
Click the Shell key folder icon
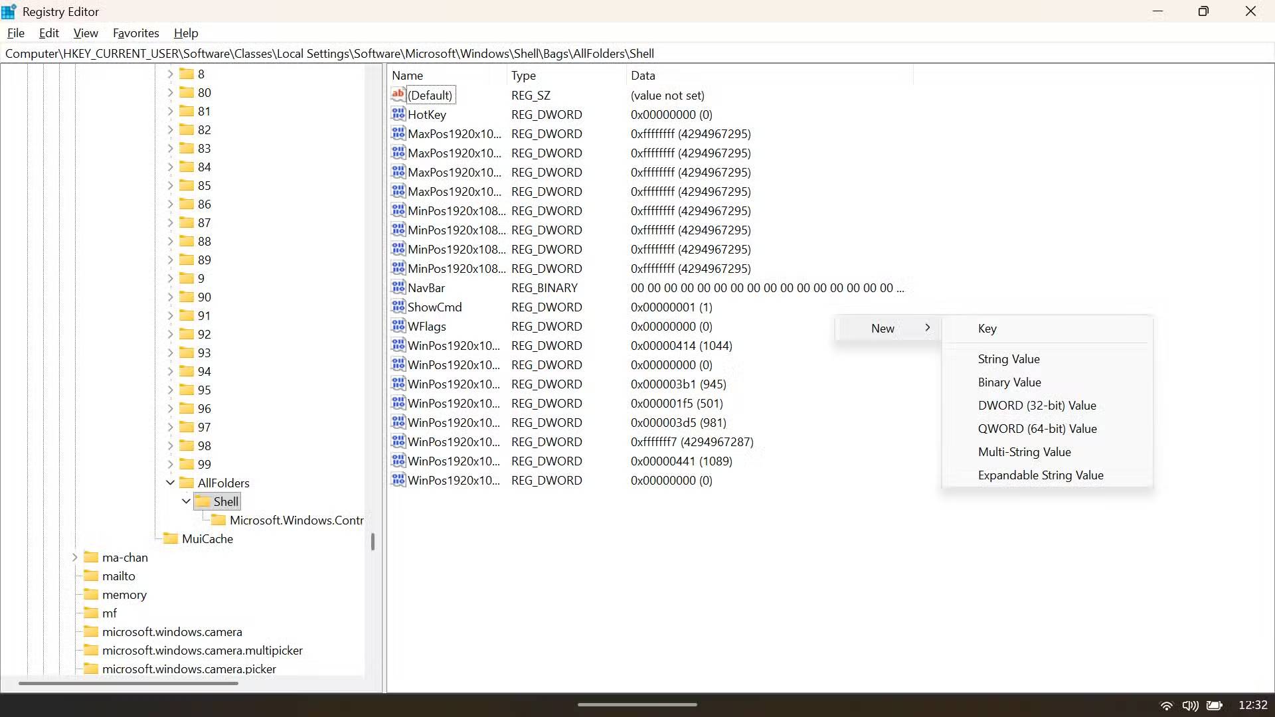pos(205,501)
